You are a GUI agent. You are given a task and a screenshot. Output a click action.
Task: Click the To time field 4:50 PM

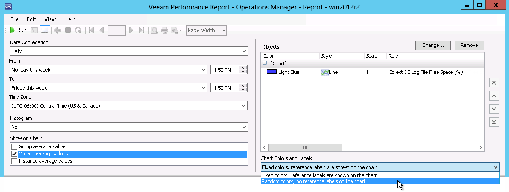[x=225, y=88]
